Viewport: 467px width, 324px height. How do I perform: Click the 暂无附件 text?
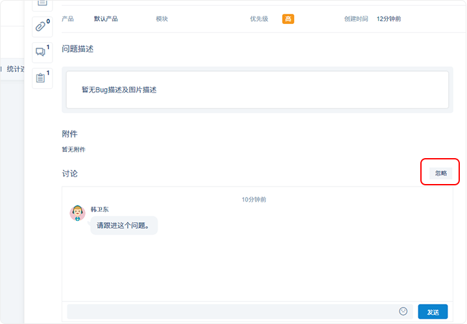tap(73, 149)
